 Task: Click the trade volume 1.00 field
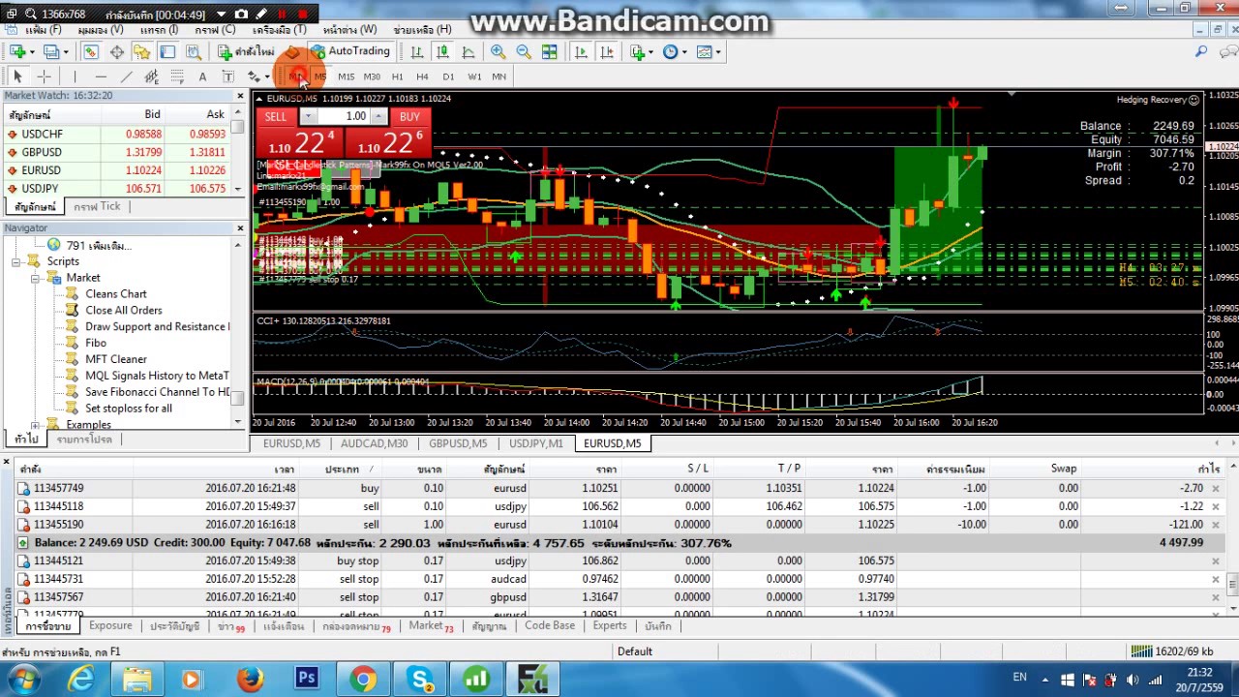pos(344,116)
